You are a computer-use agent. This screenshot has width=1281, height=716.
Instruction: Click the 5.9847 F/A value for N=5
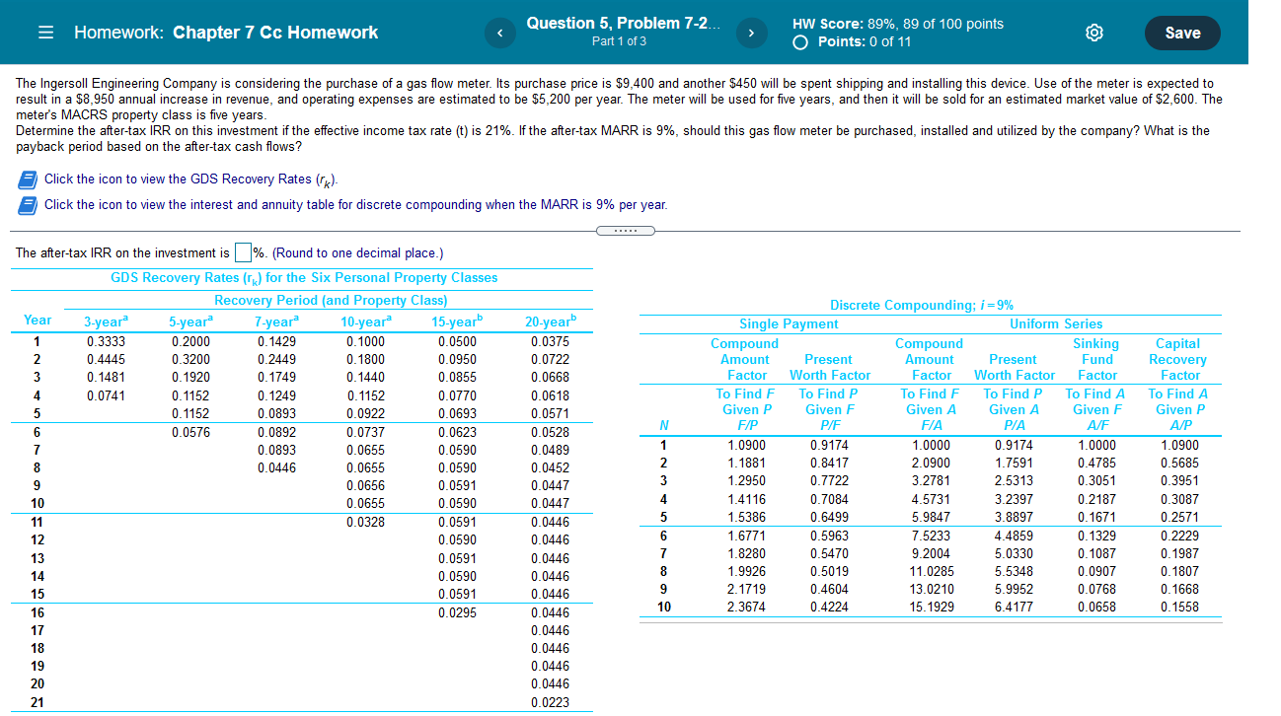coord(931,517)
